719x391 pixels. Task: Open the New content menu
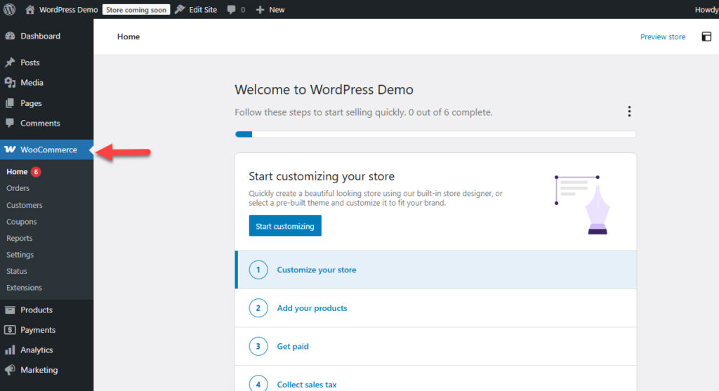point(277,10)
